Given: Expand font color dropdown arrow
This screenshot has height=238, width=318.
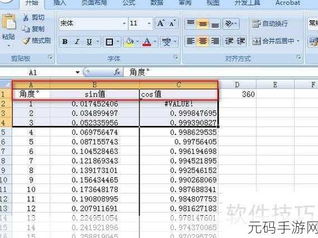Looking at the screenshot, I should tap(155, 42).
